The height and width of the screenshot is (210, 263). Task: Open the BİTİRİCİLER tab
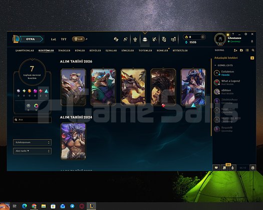pos(180,50)
